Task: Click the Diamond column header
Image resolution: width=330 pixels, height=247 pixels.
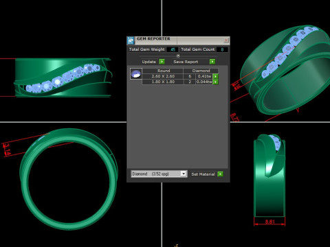Action: click(201, 71)
